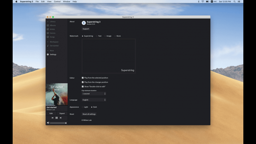Toggle Show "Double click to edit"
The image size is (256, 144).
point(83,87)
